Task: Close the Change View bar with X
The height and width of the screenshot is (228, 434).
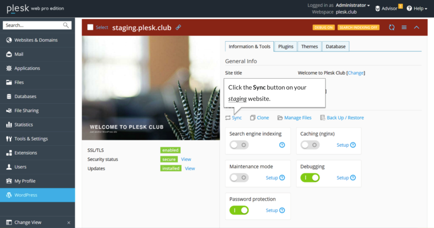Action: coord(69,223)
